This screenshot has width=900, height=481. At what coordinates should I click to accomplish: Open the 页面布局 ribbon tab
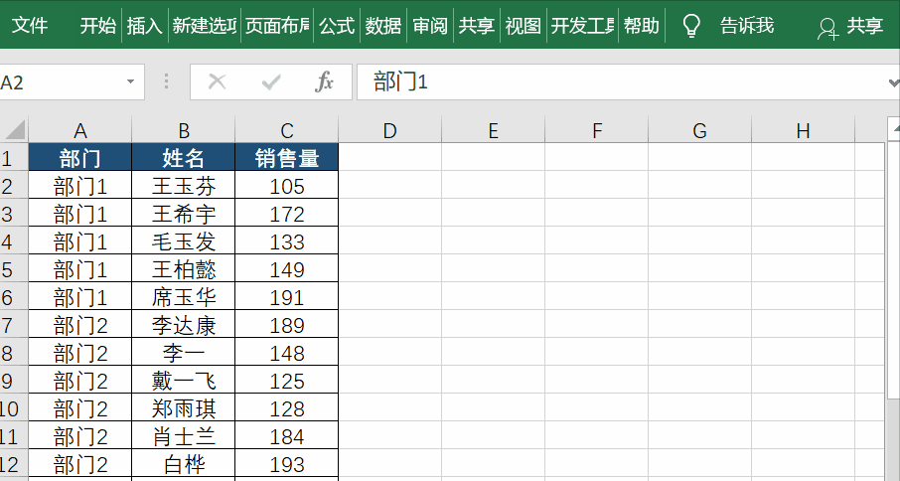tap(277, 25)
